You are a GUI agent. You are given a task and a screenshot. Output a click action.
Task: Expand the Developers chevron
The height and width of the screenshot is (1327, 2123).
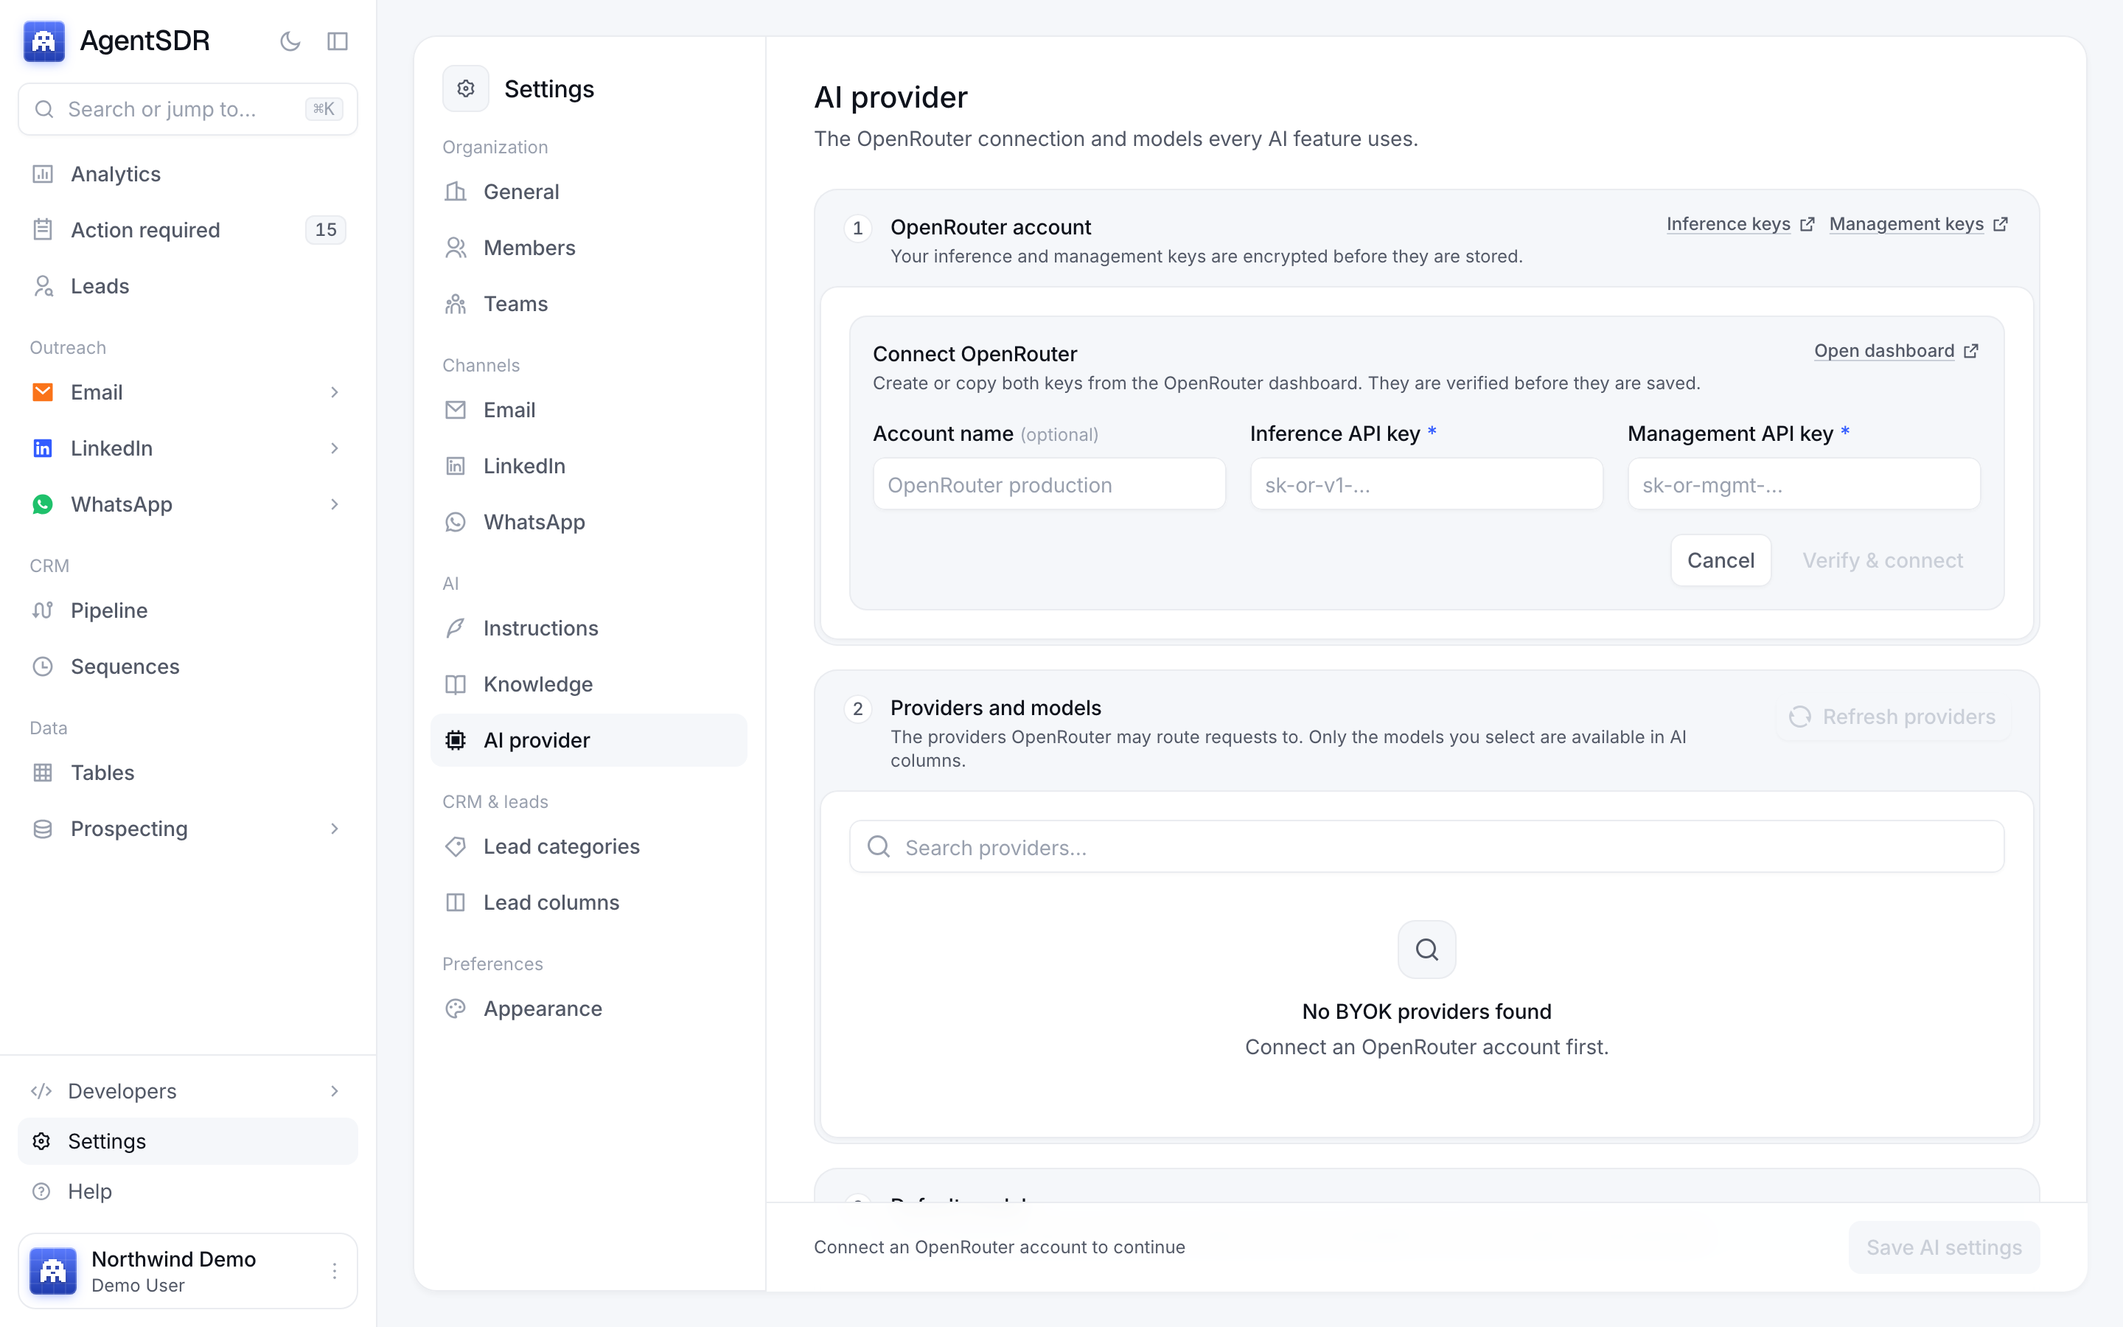(x=334, y=1091)
